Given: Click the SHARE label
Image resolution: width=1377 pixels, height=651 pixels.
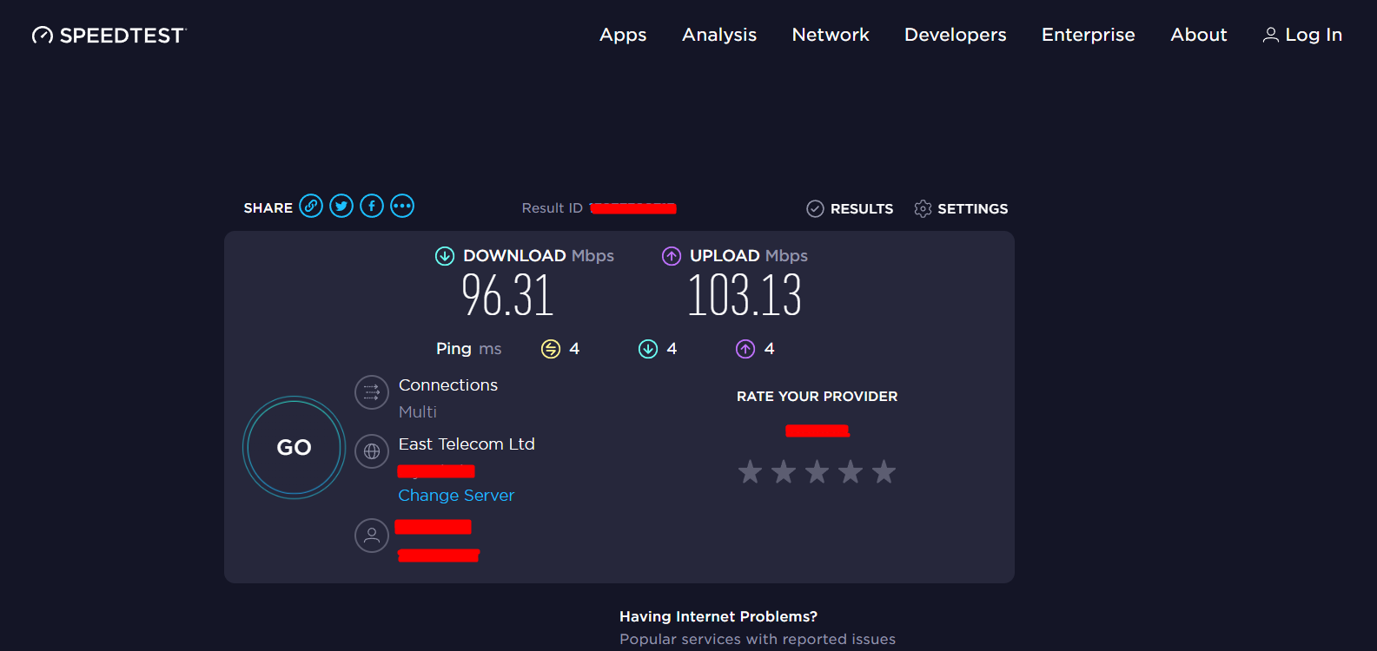Looking at the screenshot, I should coord(268,208).
